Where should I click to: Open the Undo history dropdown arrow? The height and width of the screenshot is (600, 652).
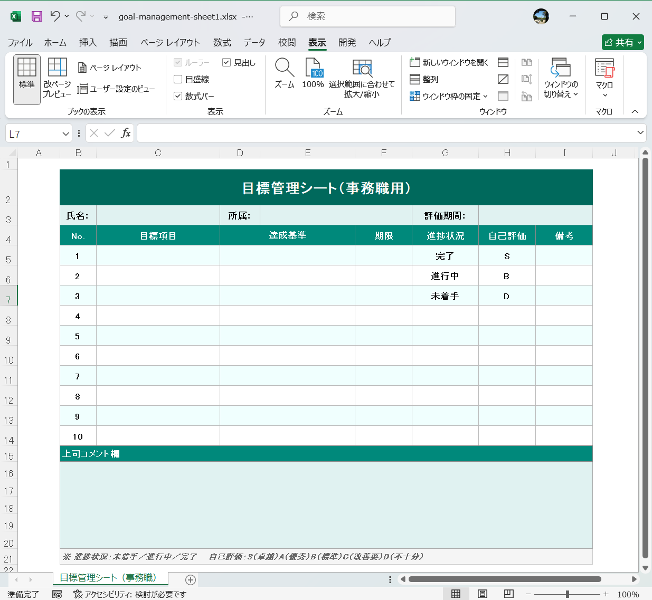tap(67, 16)
